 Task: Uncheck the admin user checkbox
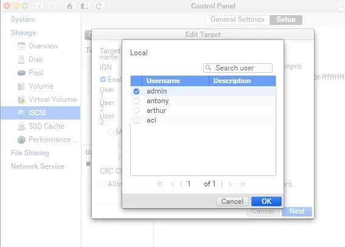click(136, 91)
